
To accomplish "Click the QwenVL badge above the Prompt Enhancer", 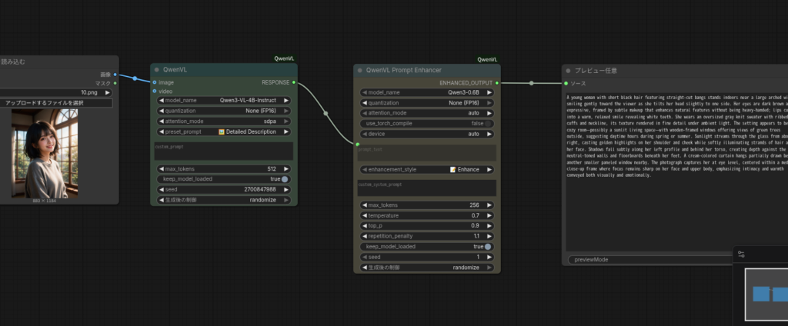I will click(x=486, y=59).
